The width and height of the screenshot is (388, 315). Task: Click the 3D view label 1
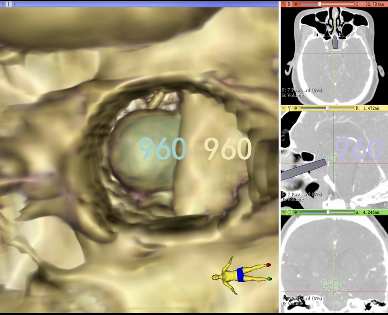tap(8, 4)
